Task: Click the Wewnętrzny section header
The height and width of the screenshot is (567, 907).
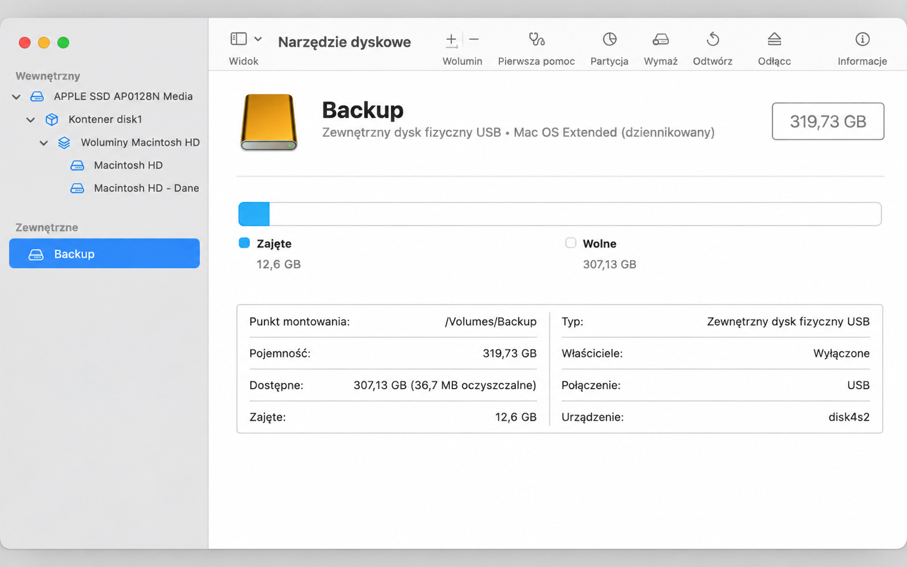Action: (47, 76)
